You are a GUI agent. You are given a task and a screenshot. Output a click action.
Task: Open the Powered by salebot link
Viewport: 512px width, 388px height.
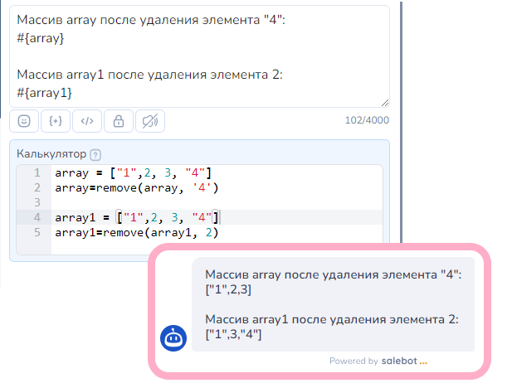tap(378, 361)
